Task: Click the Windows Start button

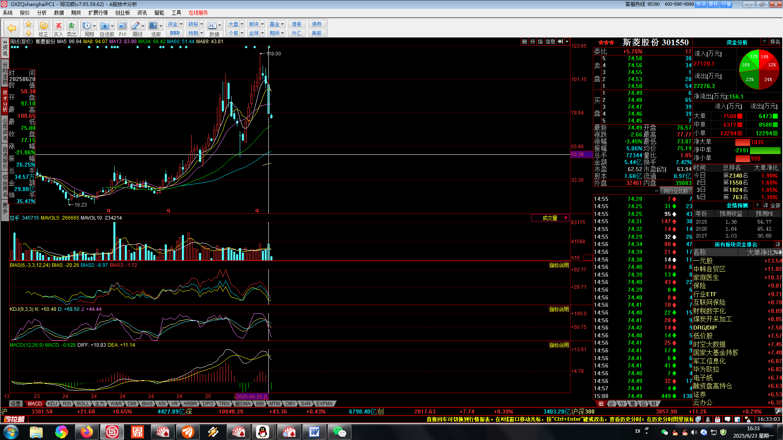Action: click(11, 432)
